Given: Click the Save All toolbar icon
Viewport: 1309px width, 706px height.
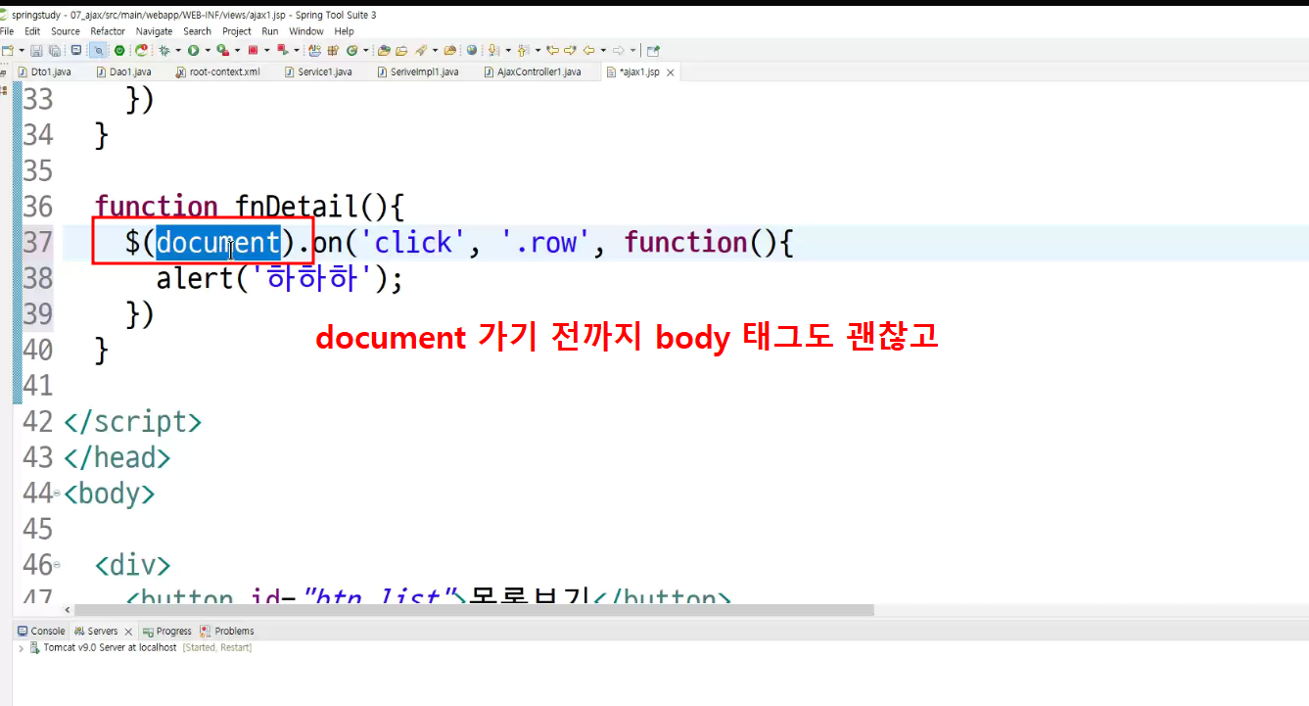Looking at the screenshot, I should tap(55, 50).
